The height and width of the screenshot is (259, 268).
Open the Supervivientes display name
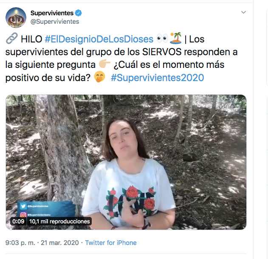[x=52, y=13]
